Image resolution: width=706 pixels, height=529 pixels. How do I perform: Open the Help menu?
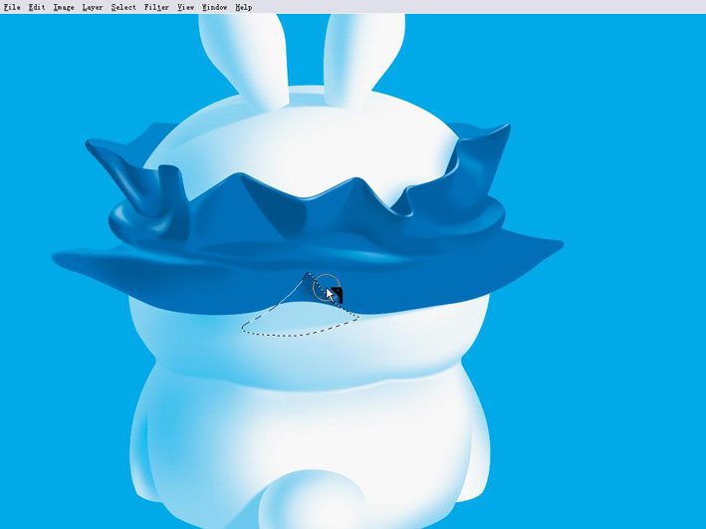[x=244, y=7]
